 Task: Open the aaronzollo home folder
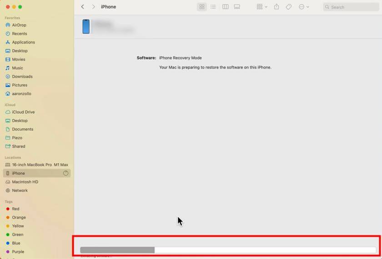[36, 94]
